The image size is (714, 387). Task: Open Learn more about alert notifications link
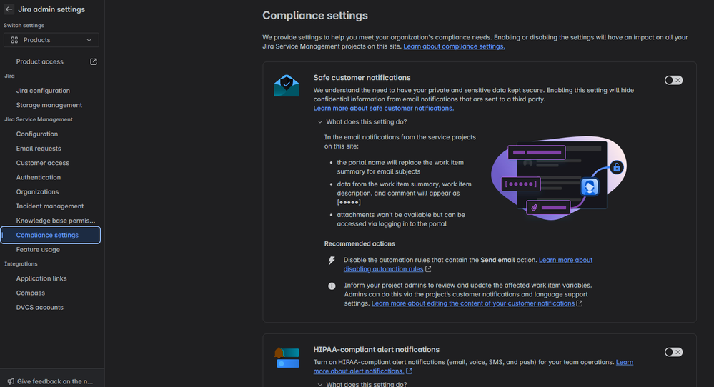473,366
